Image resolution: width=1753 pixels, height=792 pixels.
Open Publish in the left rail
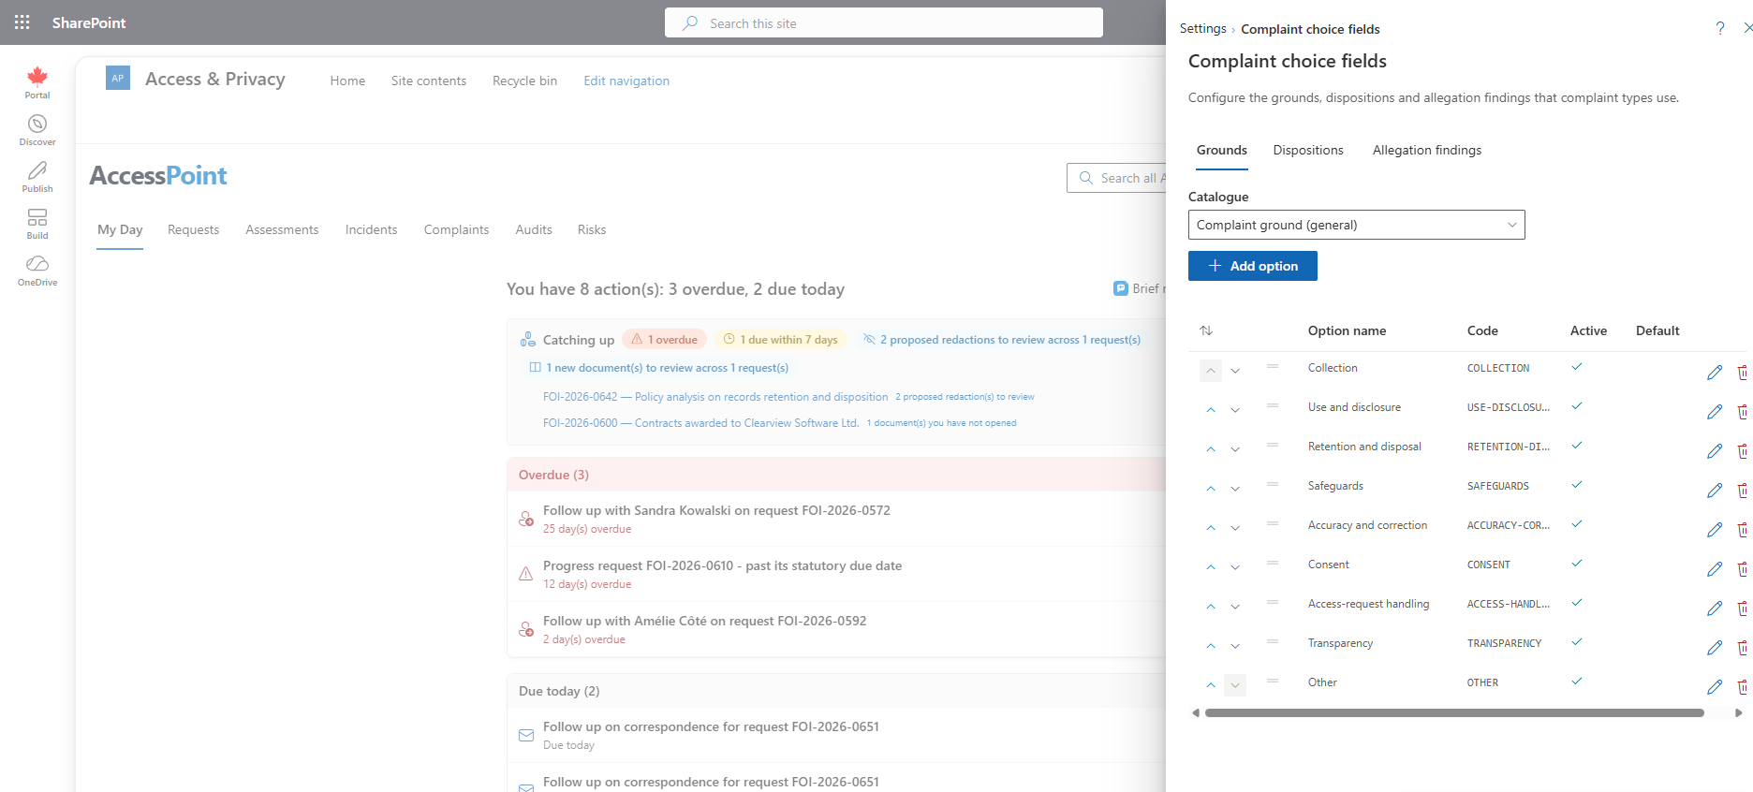pos(37,177)
